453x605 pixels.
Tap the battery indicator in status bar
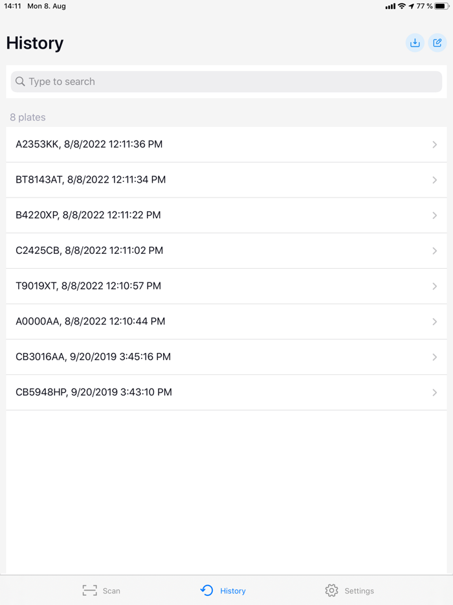[x=439, y=6]
